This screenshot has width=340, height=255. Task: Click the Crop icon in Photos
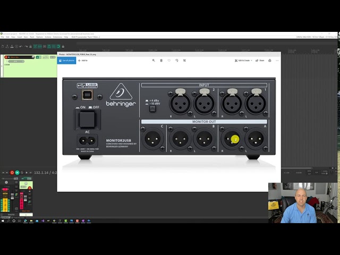click(x=184, y=61)
